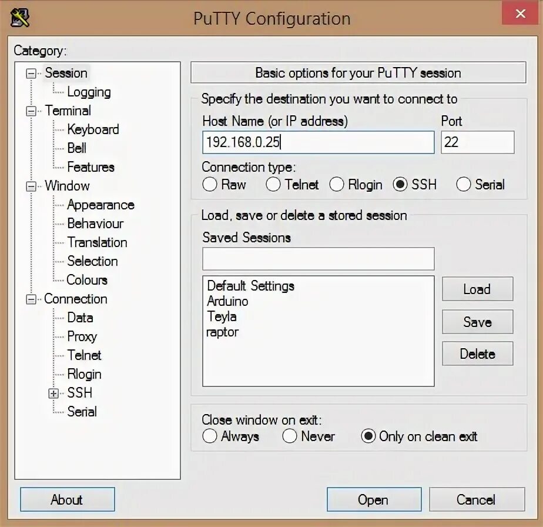Open the Behaviour category

pos(95,224)
